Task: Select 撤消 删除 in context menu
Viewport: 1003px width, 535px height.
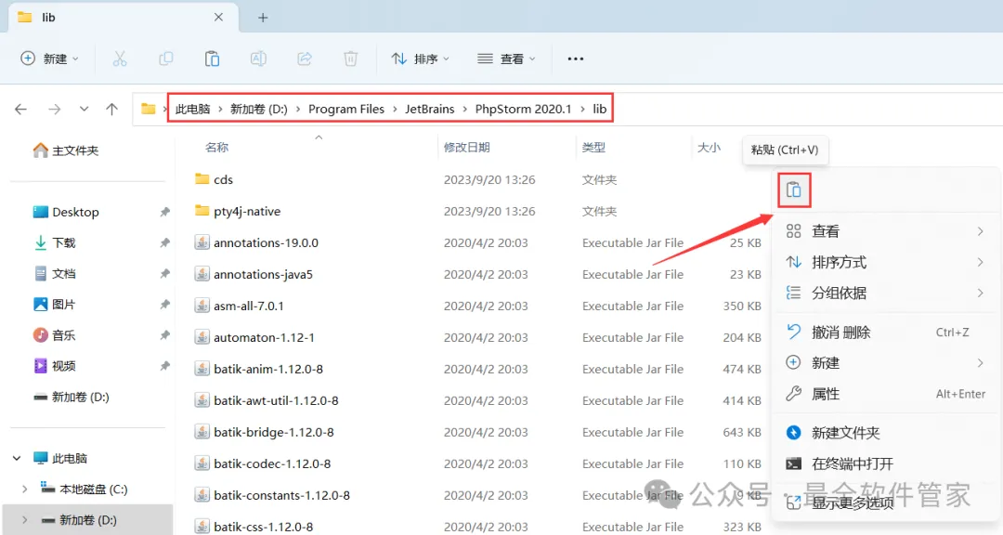Action: click(x=885, y=333)
